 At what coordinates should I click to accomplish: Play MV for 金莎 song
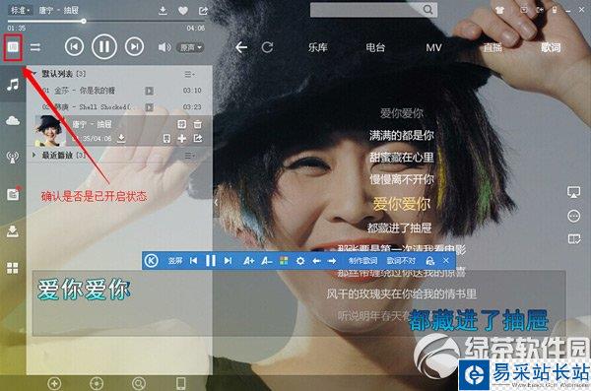150,91
